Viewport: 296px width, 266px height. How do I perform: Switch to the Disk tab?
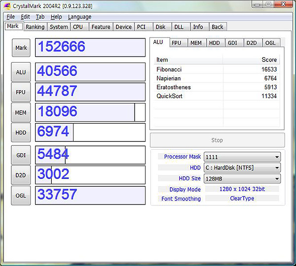coord(162,27)
